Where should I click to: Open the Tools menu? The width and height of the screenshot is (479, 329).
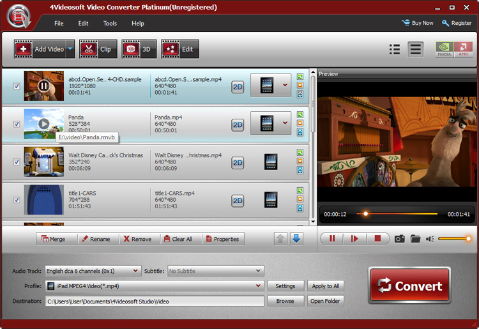pos(110,23)
